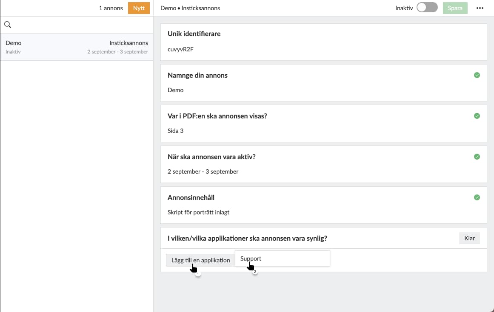Click the "2 september - 3 september" date text
The height and width of the screenshot is (312, 494).
pos(203,171)
